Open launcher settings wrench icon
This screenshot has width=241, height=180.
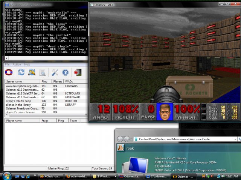(55, 72)
